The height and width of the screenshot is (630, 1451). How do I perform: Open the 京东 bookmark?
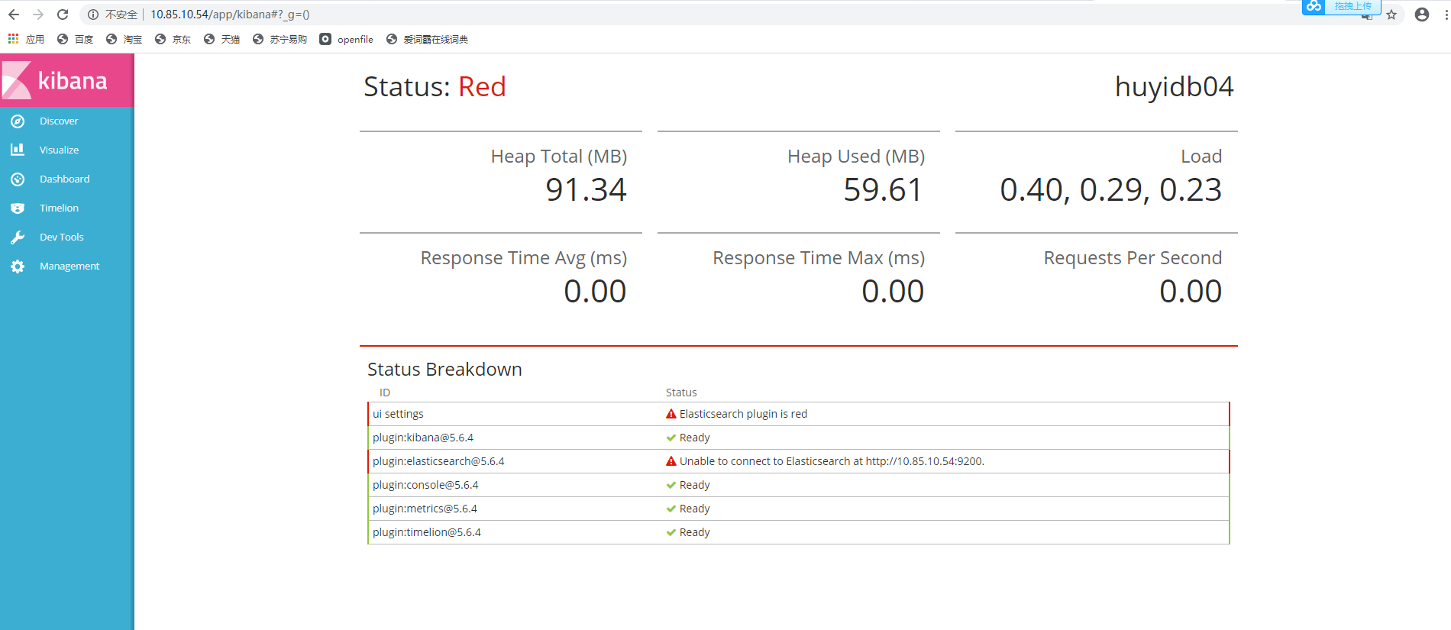[x=173, y=40]
